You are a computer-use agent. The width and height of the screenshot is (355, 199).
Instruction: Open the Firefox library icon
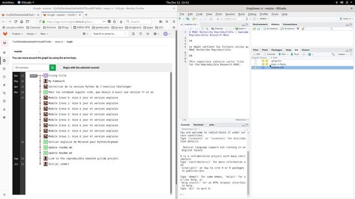click(161, 22)
